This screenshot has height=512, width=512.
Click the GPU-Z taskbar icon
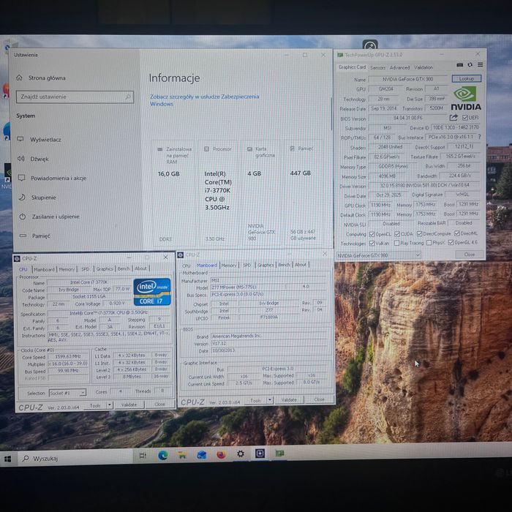click(x=279, y=453)
